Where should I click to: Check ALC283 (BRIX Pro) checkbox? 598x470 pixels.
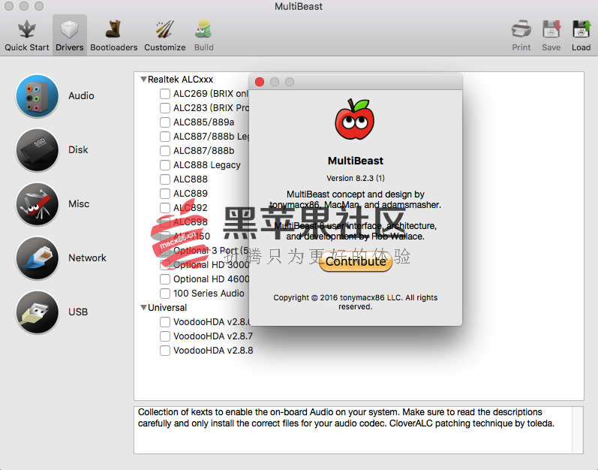[165, 108]
